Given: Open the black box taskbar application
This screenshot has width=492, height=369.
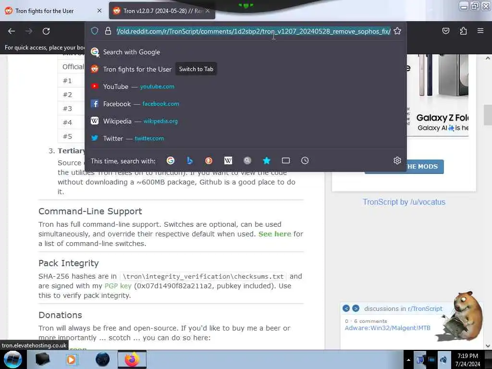Looking at the screenshot, I should 42,359.
